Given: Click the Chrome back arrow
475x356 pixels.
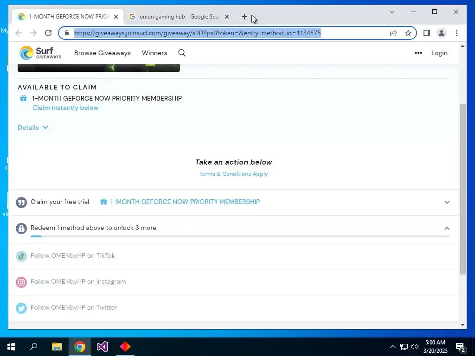Looking at the screenshot, I should pos(19,33).
